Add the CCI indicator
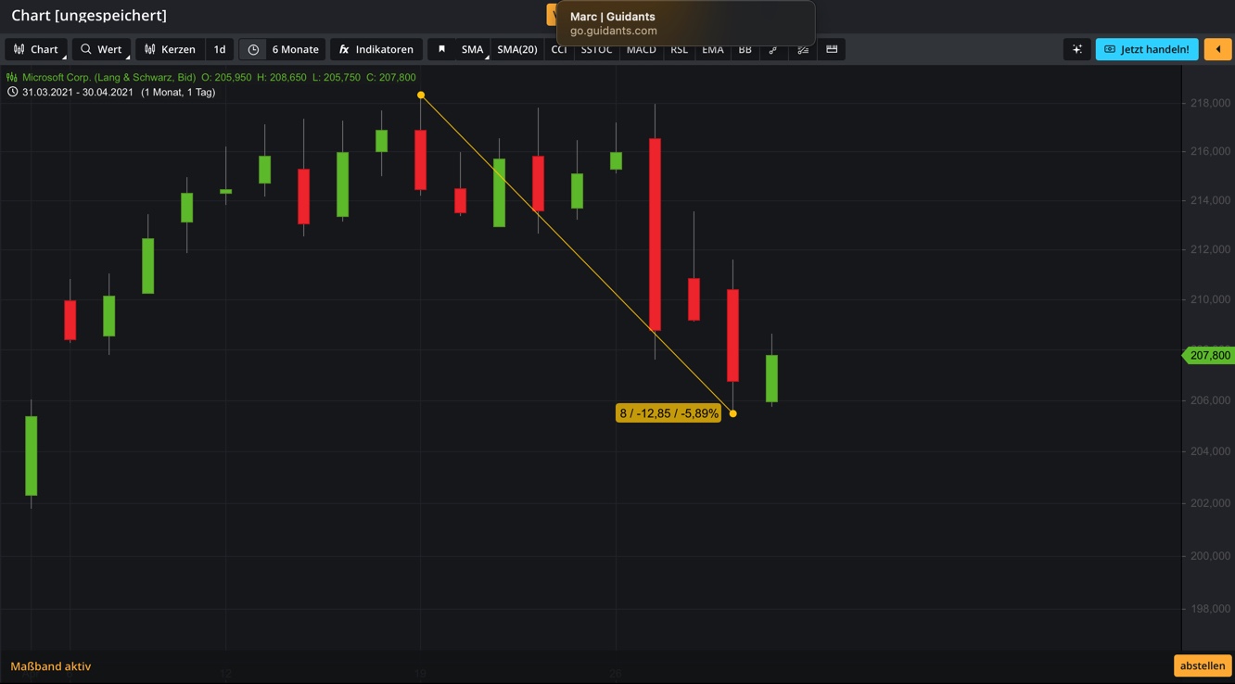Image resolution: width=1235 pixels, height=684 pixels. [x=559, y=49]
